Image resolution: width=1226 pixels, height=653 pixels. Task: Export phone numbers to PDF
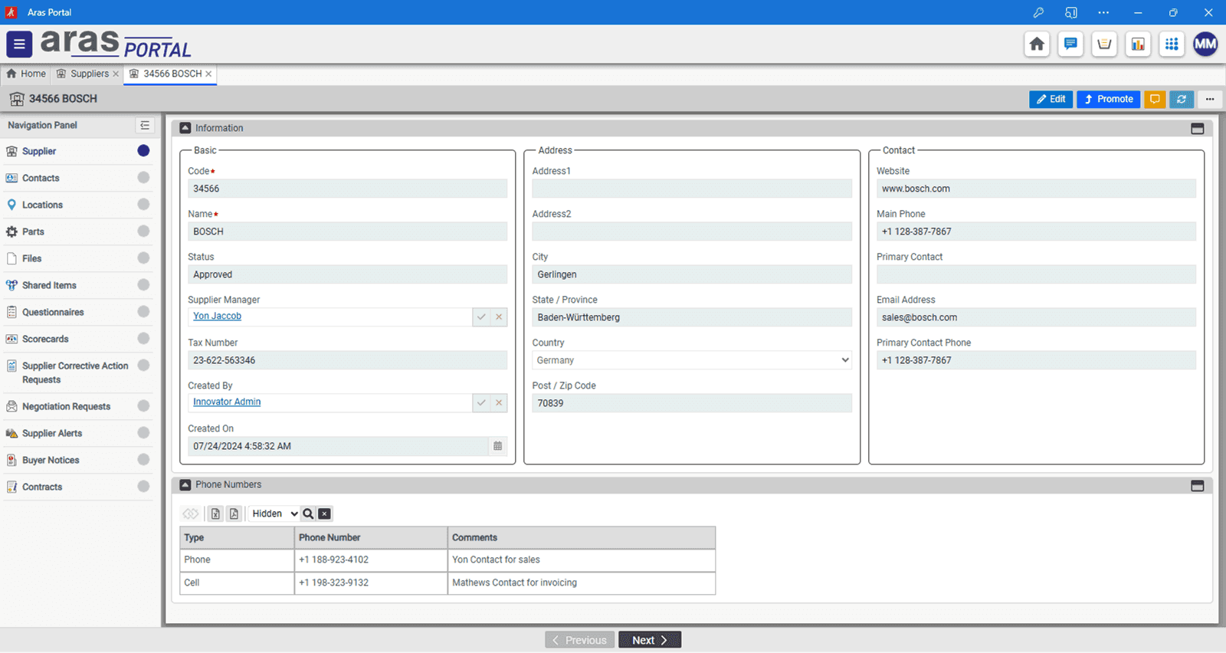[x=234, y=514]
